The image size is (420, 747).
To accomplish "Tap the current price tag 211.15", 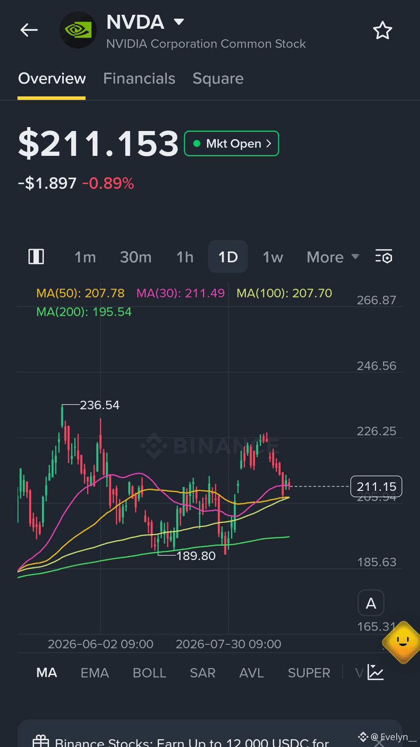I will pyautogui.click(x=376, y=487).
